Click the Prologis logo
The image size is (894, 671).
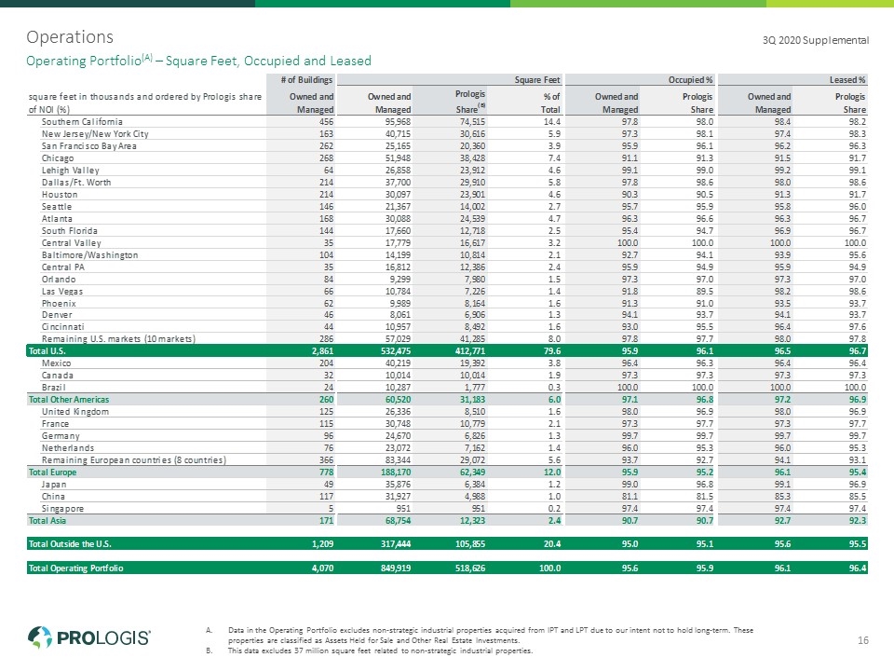pos(89,637)
